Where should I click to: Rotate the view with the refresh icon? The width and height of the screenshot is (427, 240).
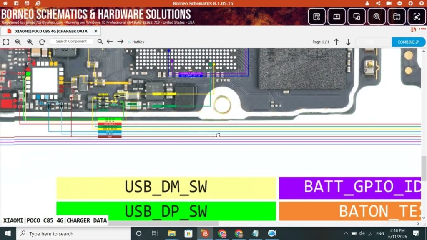point(42,42)
